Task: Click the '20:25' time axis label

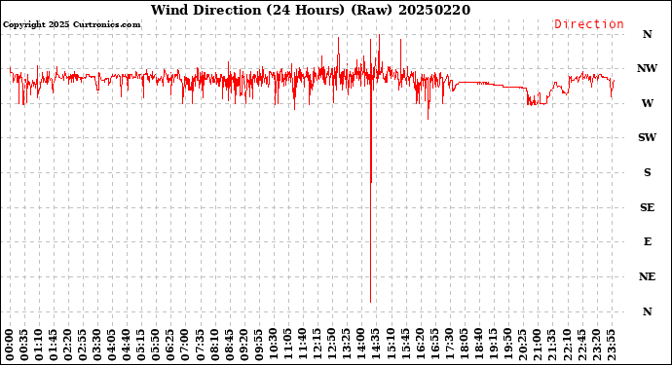Action: click(521, 346)
